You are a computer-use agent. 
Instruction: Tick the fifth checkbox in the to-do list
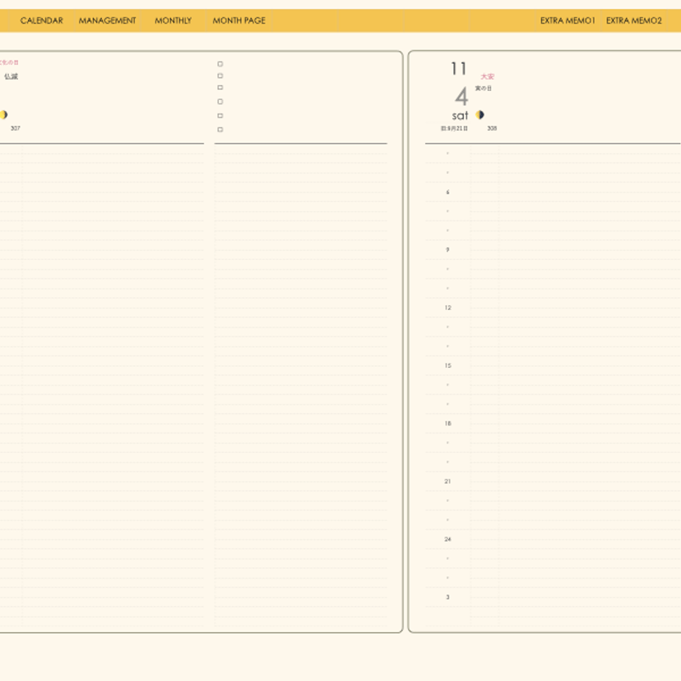tap(220, 115)
